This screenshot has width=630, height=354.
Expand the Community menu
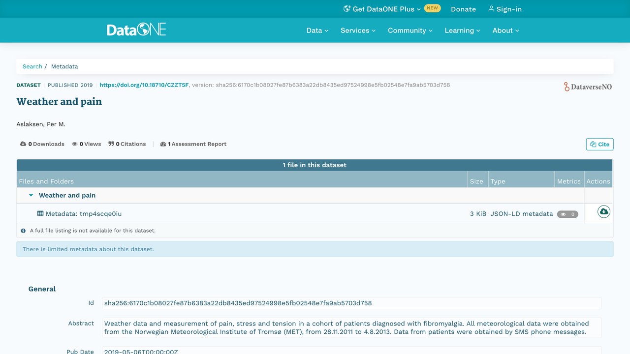tap(410, 30)
